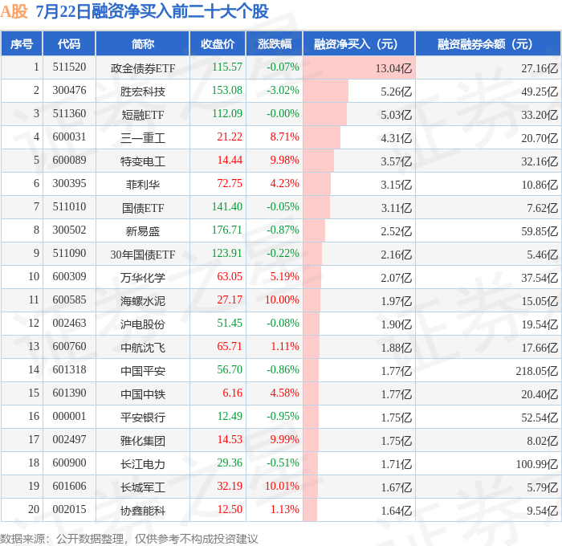562x546 pixels.
Task: Click closing price 6.16
Action: (x=232, y=393)
